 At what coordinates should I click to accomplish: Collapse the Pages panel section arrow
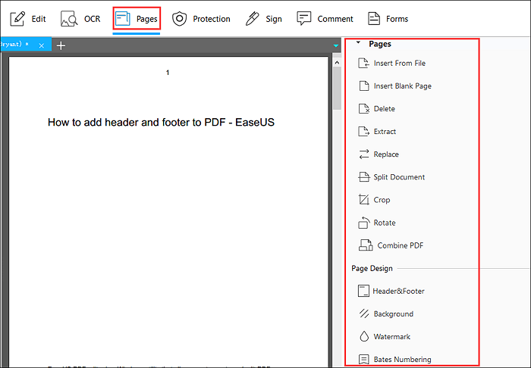[x=358, y=43]
